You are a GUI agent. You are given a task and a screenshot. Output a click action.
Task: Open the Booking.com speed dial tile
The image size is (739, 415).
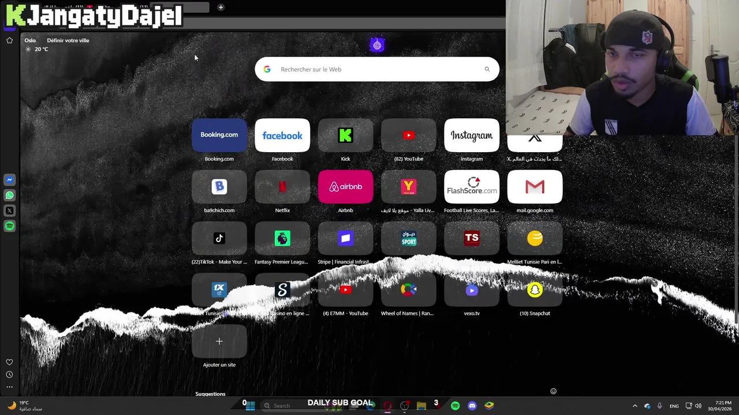(x=219, y=135)
